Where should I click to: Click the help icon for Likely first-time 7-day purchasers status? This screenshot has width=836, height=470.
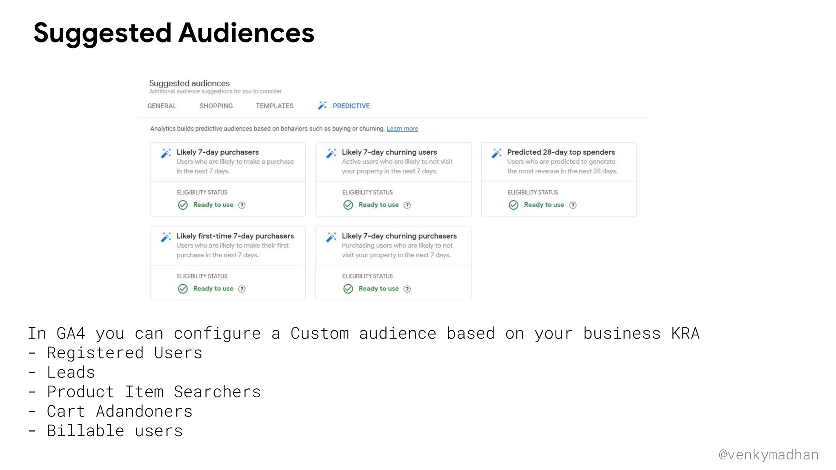[242, 289]
